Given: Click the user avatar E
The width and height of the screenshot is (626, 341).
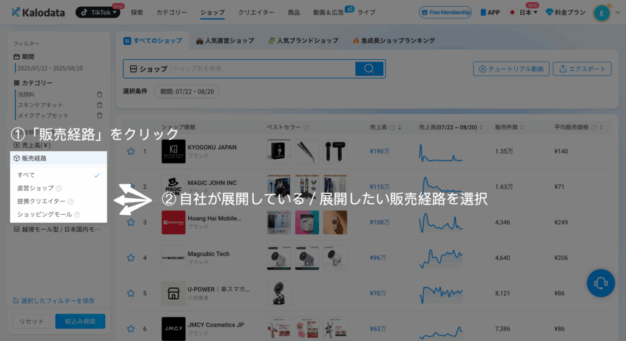Looking at the screenshot, I should 602,13.
